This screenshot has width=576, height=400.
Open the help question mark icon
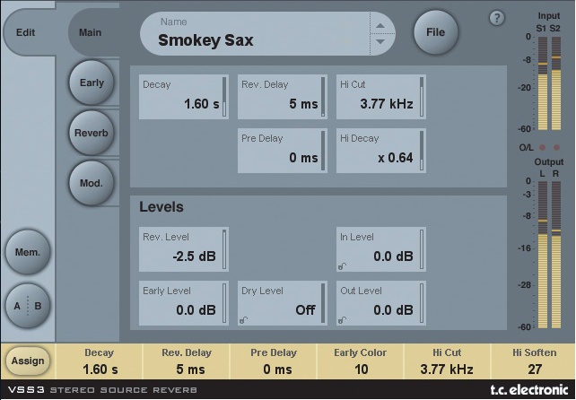[x=497, y=18]
